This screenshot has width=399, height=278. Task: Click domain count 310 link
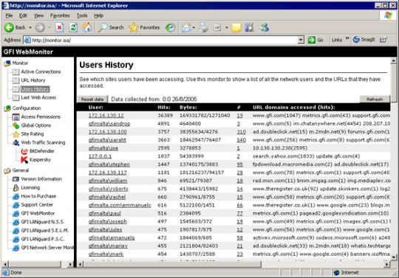click(x=241, y=132)
